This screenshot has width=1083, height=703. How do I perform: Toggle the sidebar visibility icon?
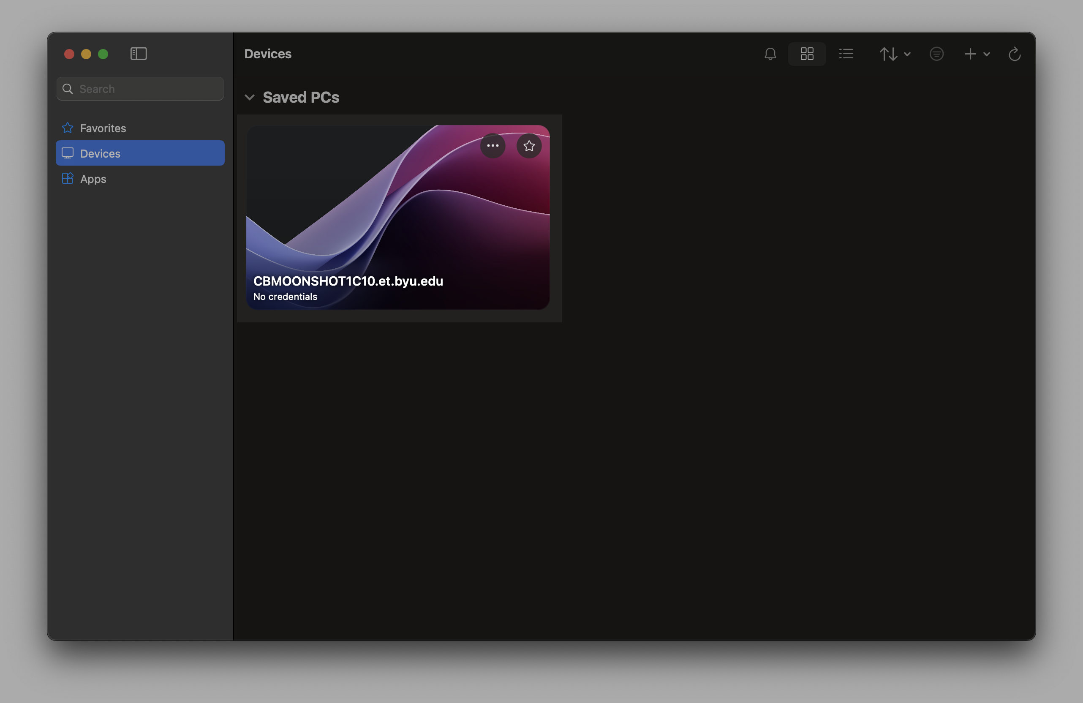coord(139,54)
